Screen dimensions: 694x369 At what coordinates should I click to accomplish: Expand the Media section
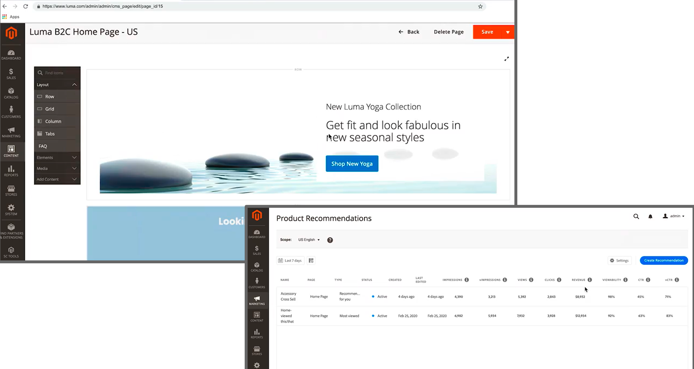[57, 169]
